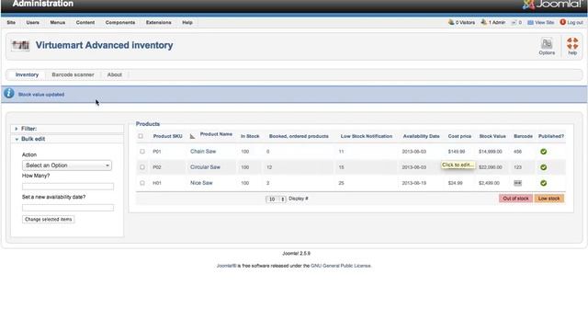Click the orange Low stock legend
The height and width of the screenshot is (331, 588).
pos(548,199)
